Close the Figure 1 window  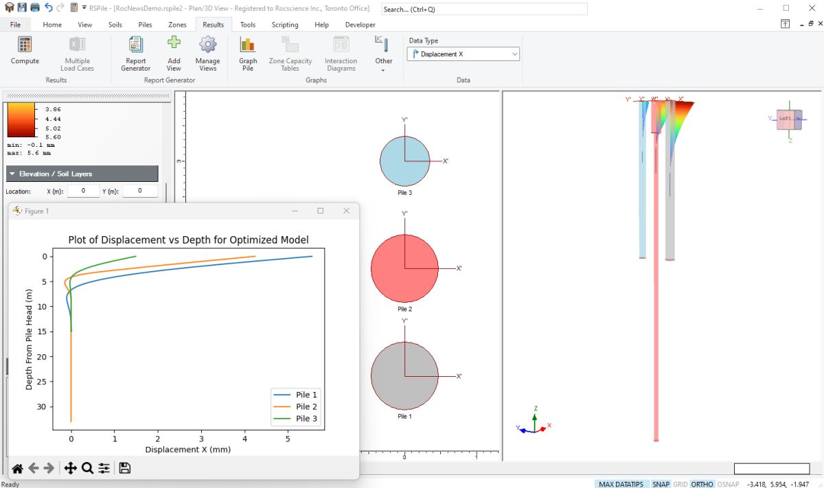click(346, 211)
